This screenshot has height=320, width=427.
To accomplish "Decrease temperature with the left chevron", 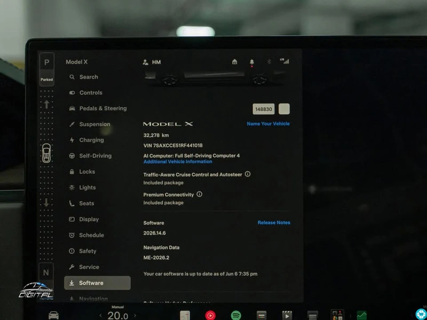I will pyautogui.click(x=100, y=316).
